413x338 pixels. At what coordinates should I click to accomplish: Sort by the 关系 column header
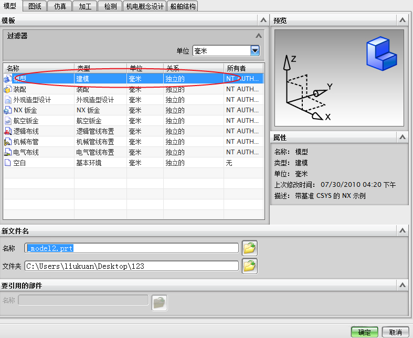click(194, 68)
